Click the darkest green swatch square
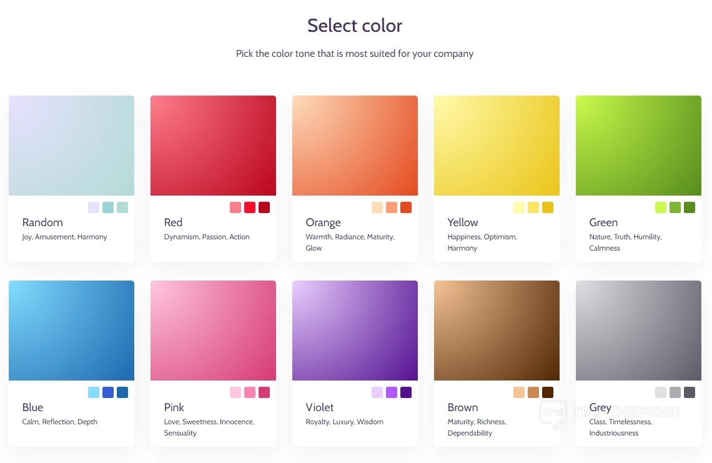Viewport: 712px width, 463px height. point(690,207)
